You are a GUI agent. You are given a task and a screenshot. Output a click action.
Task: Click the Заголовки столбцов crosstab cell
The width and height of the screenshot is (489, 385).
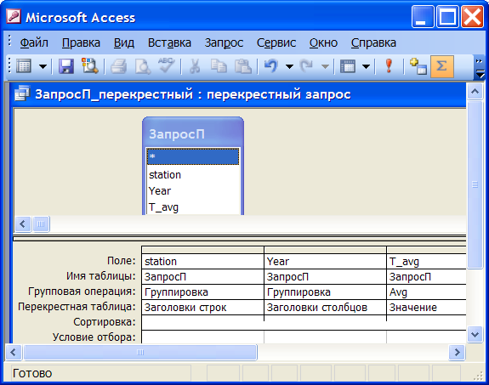tap(325, 308)
